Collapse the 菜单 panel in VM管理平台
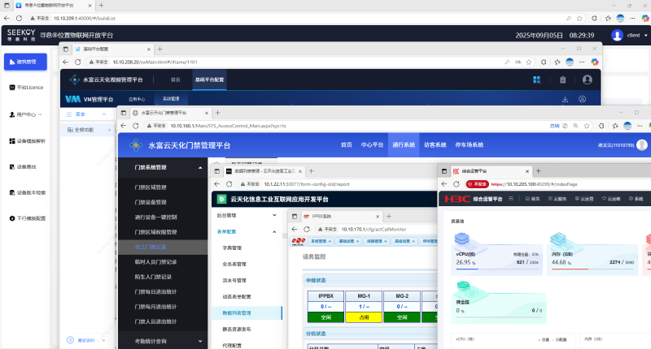 coord(104,114)
